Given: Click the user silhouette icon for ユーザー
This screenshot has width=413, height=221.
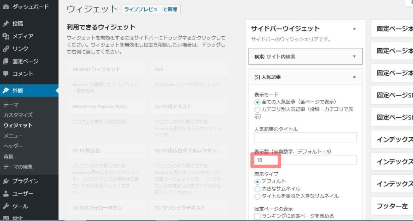Looking at the screenshot, I should click(6, 194).
